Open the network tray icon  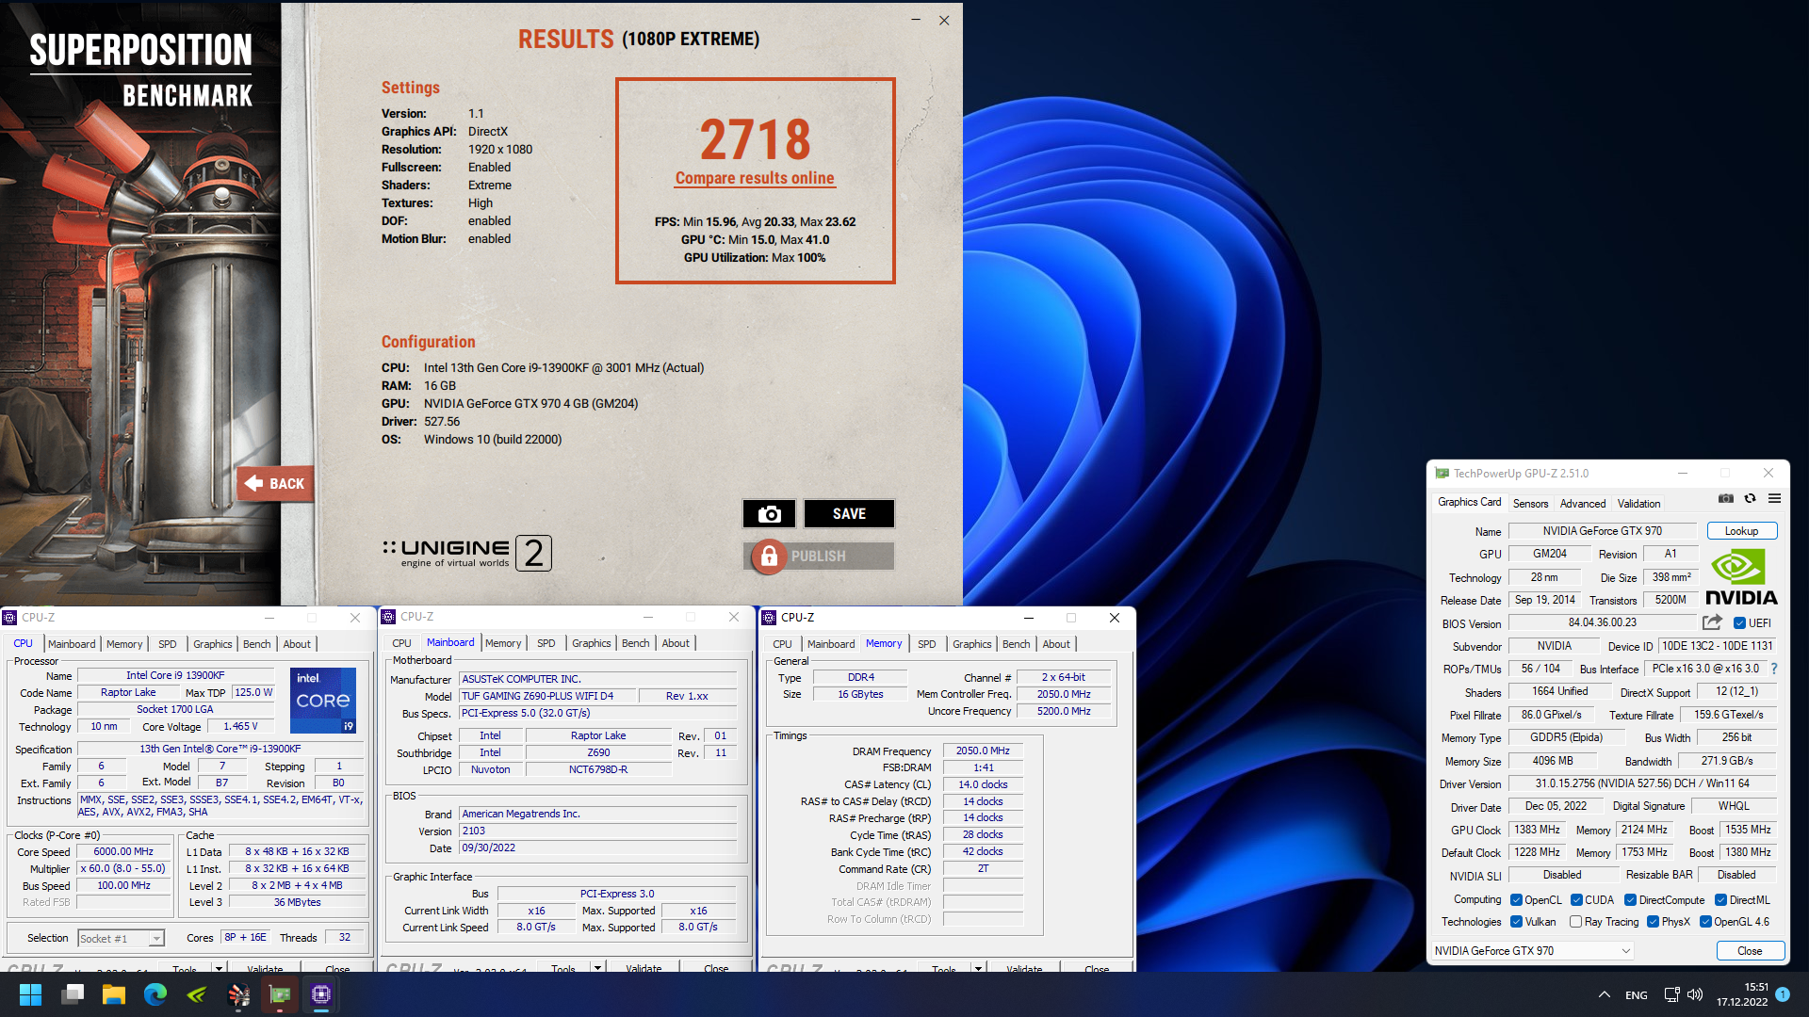click(1671, 994)
